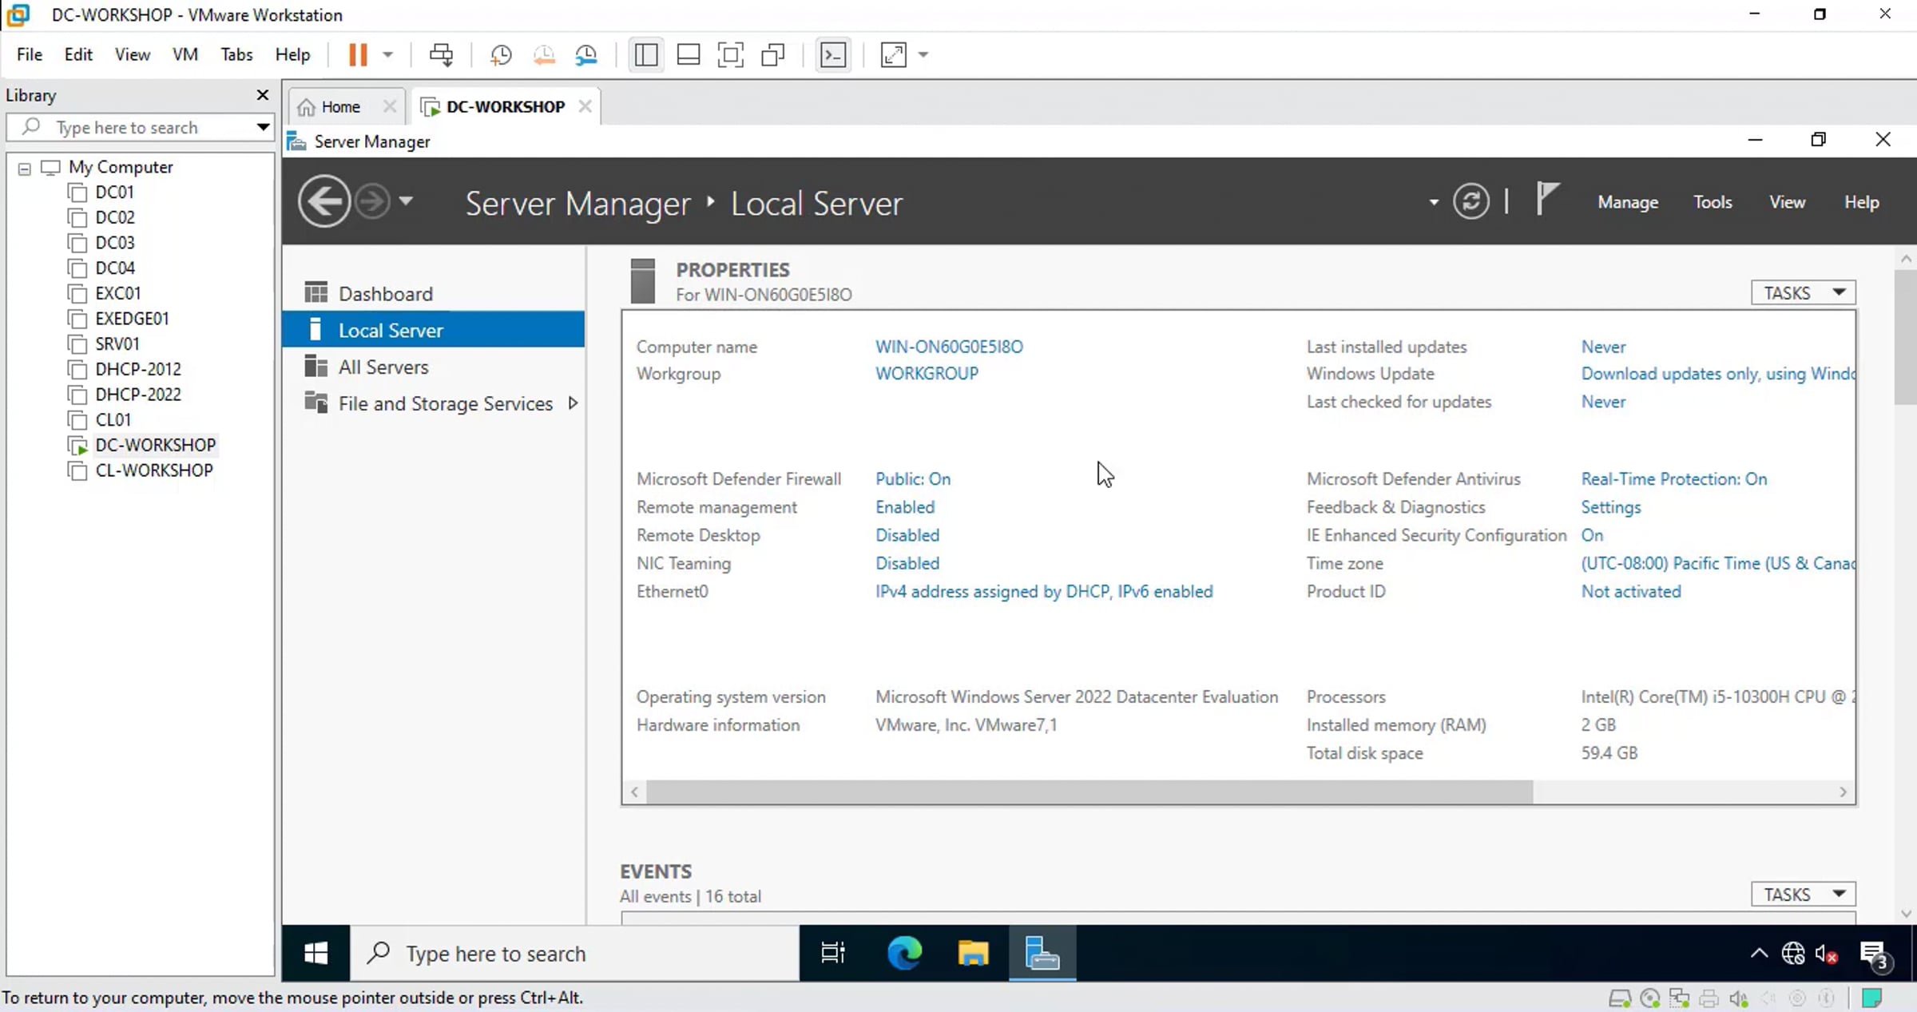Click the properties horizontal scrollbar thumb
Viewport: 1917px width, 1012px height.
click(1089, 792)
